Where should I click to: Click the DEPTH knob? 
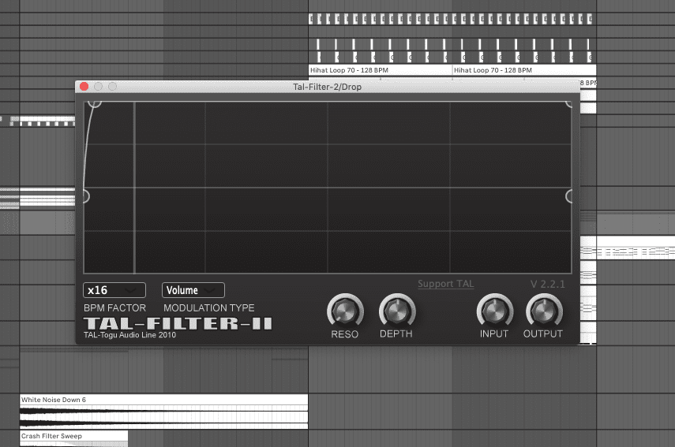click(x=396, y=312)
